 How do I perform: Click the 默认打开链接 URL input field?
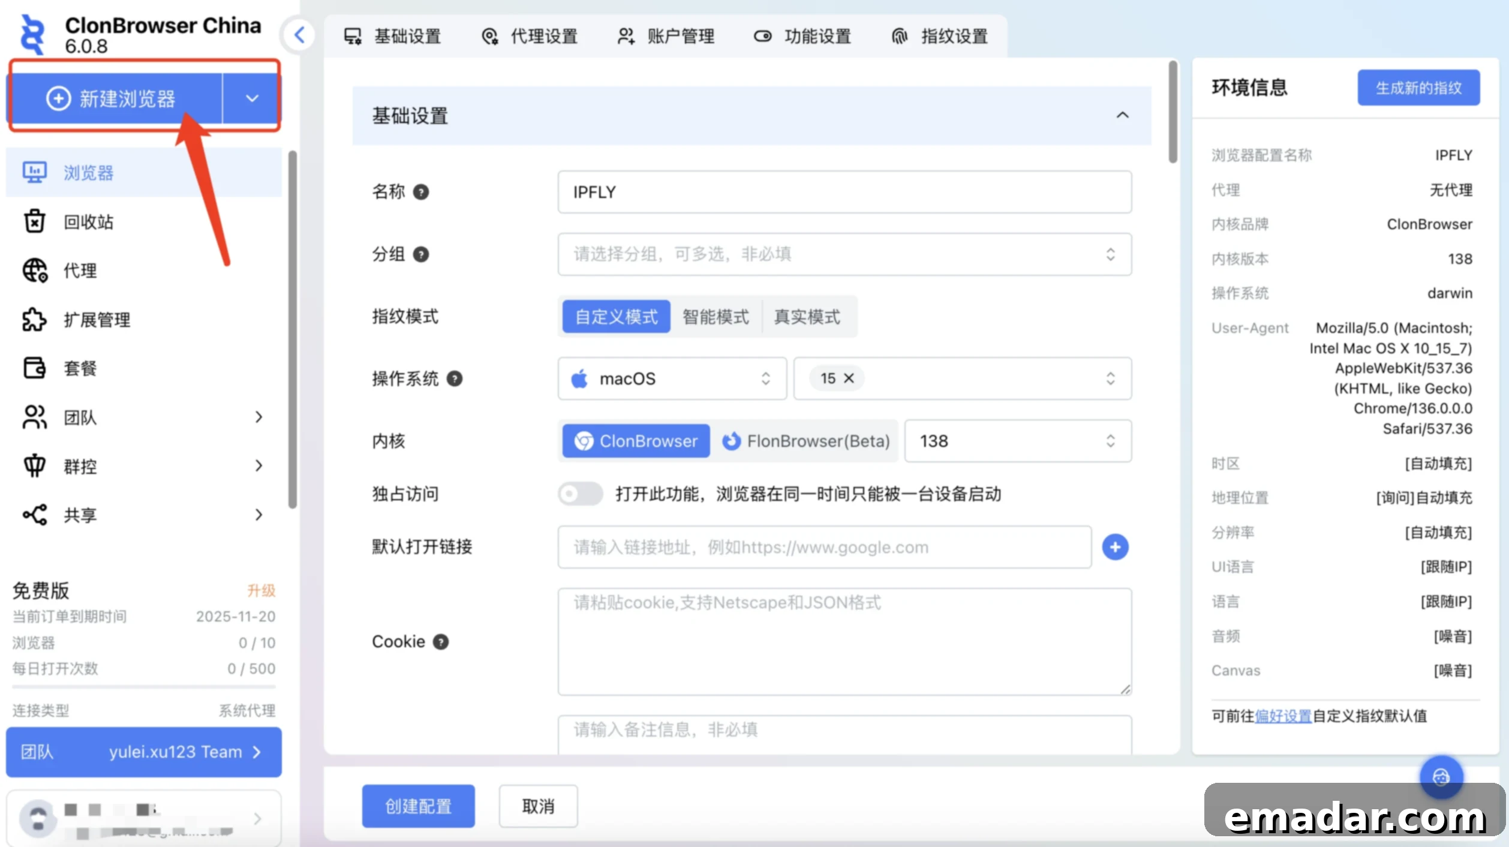pyautogui.click(x=825, y=547)
